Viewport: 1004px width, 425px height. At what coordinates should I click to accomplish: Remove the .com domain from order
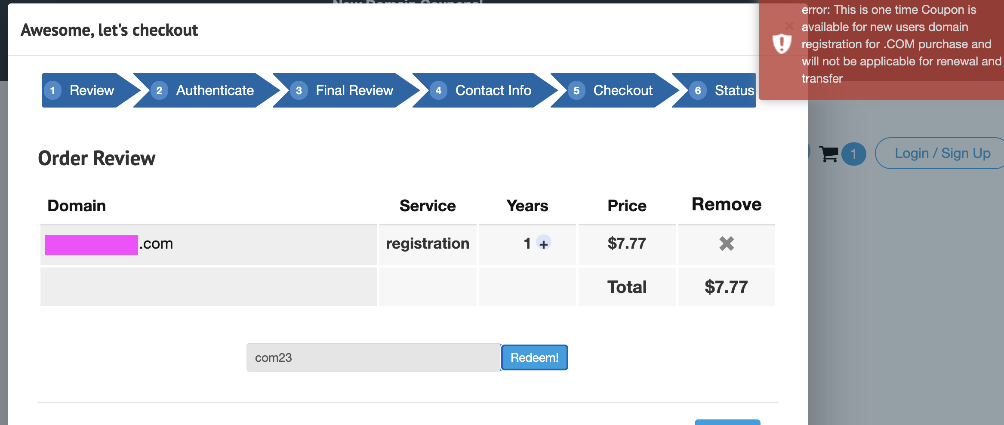727,244
